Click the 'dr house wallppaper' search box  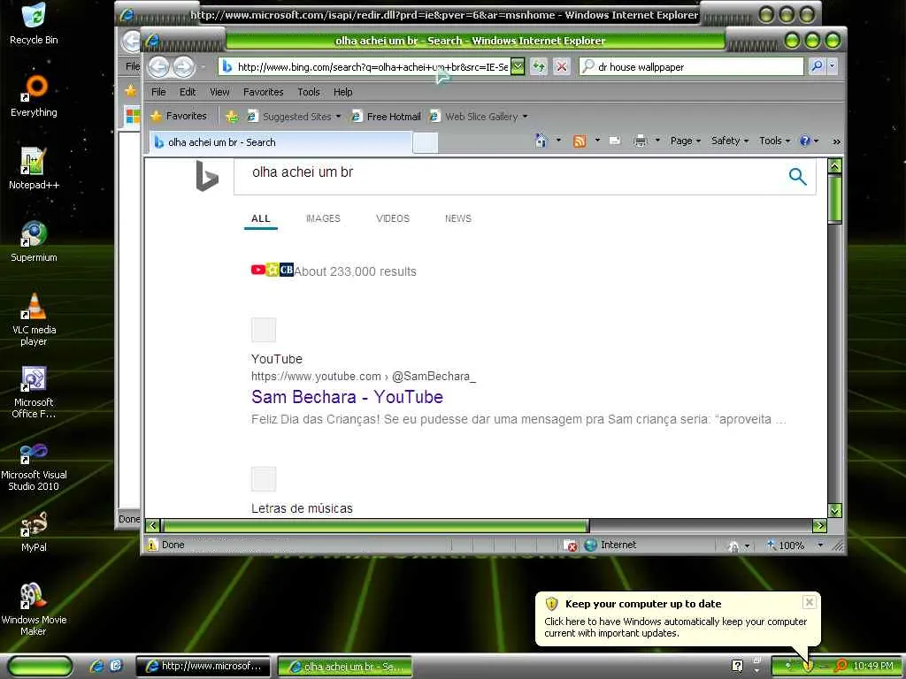[x=692, y=67]
